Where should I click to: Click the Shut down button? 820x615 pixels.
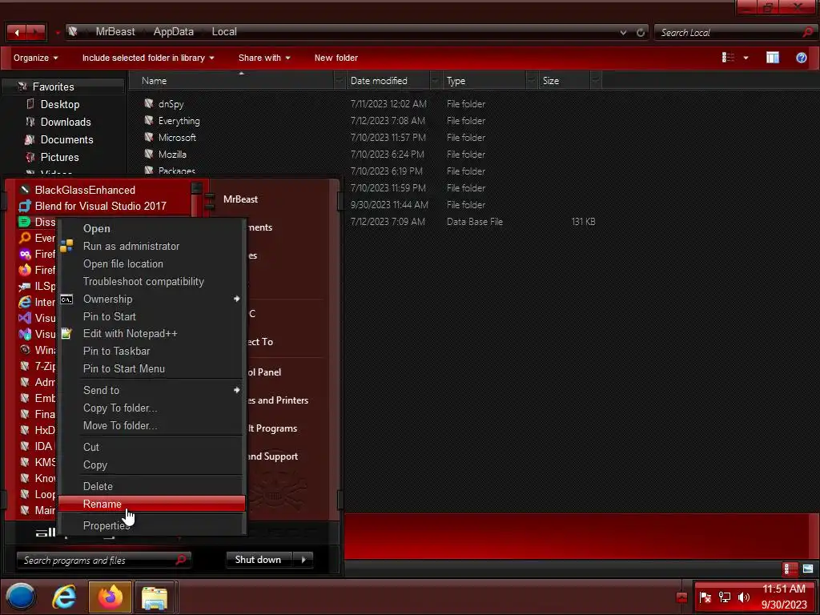click(258, 560)
